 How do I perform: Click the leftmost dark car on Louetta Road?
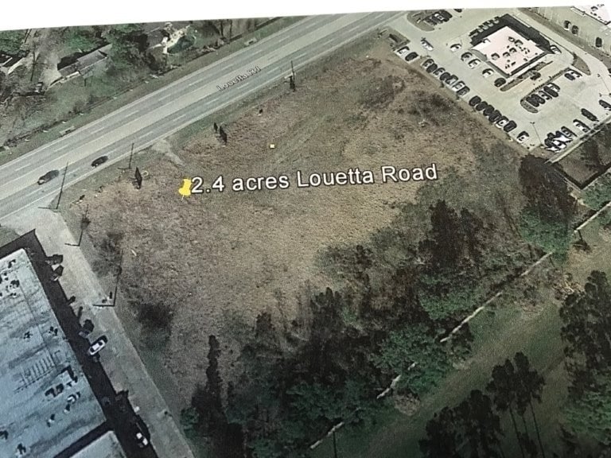[x=49, y=177]
